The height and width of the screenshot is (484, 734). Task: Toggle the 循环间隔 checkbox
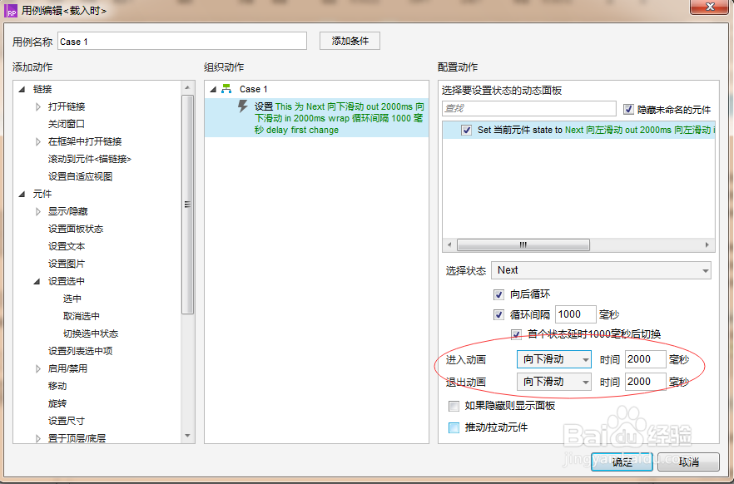pos(498,314)
